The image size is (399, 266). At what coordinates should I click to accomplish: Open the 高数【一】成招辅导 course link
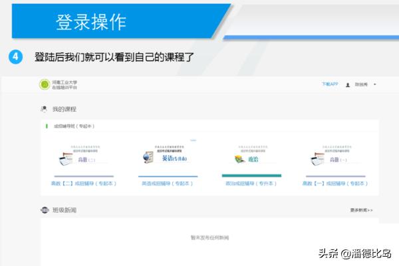coord(335,184)
